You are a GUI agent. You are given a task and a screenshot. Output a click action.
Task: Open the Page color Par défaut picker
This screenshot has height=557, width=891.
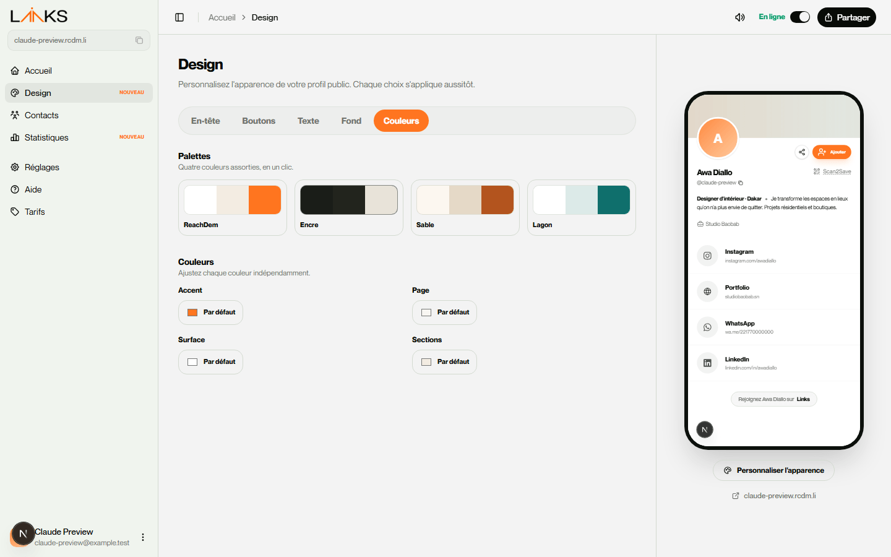click(444, 313)
